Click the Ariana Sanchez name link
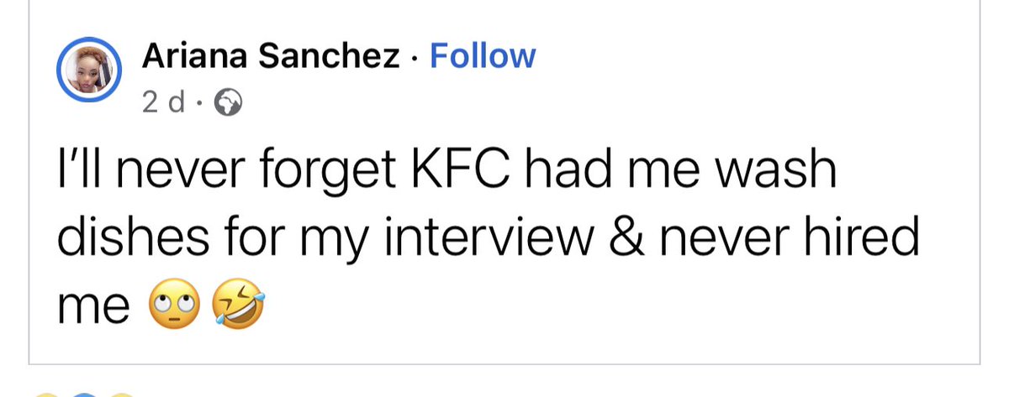This screenshot has width=1009, height=397. (x=271, y=56)
